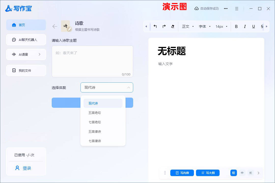Screen dimensions: 275x183
Task: Apply italic formatting to text
Action: [x=245, y=26]
